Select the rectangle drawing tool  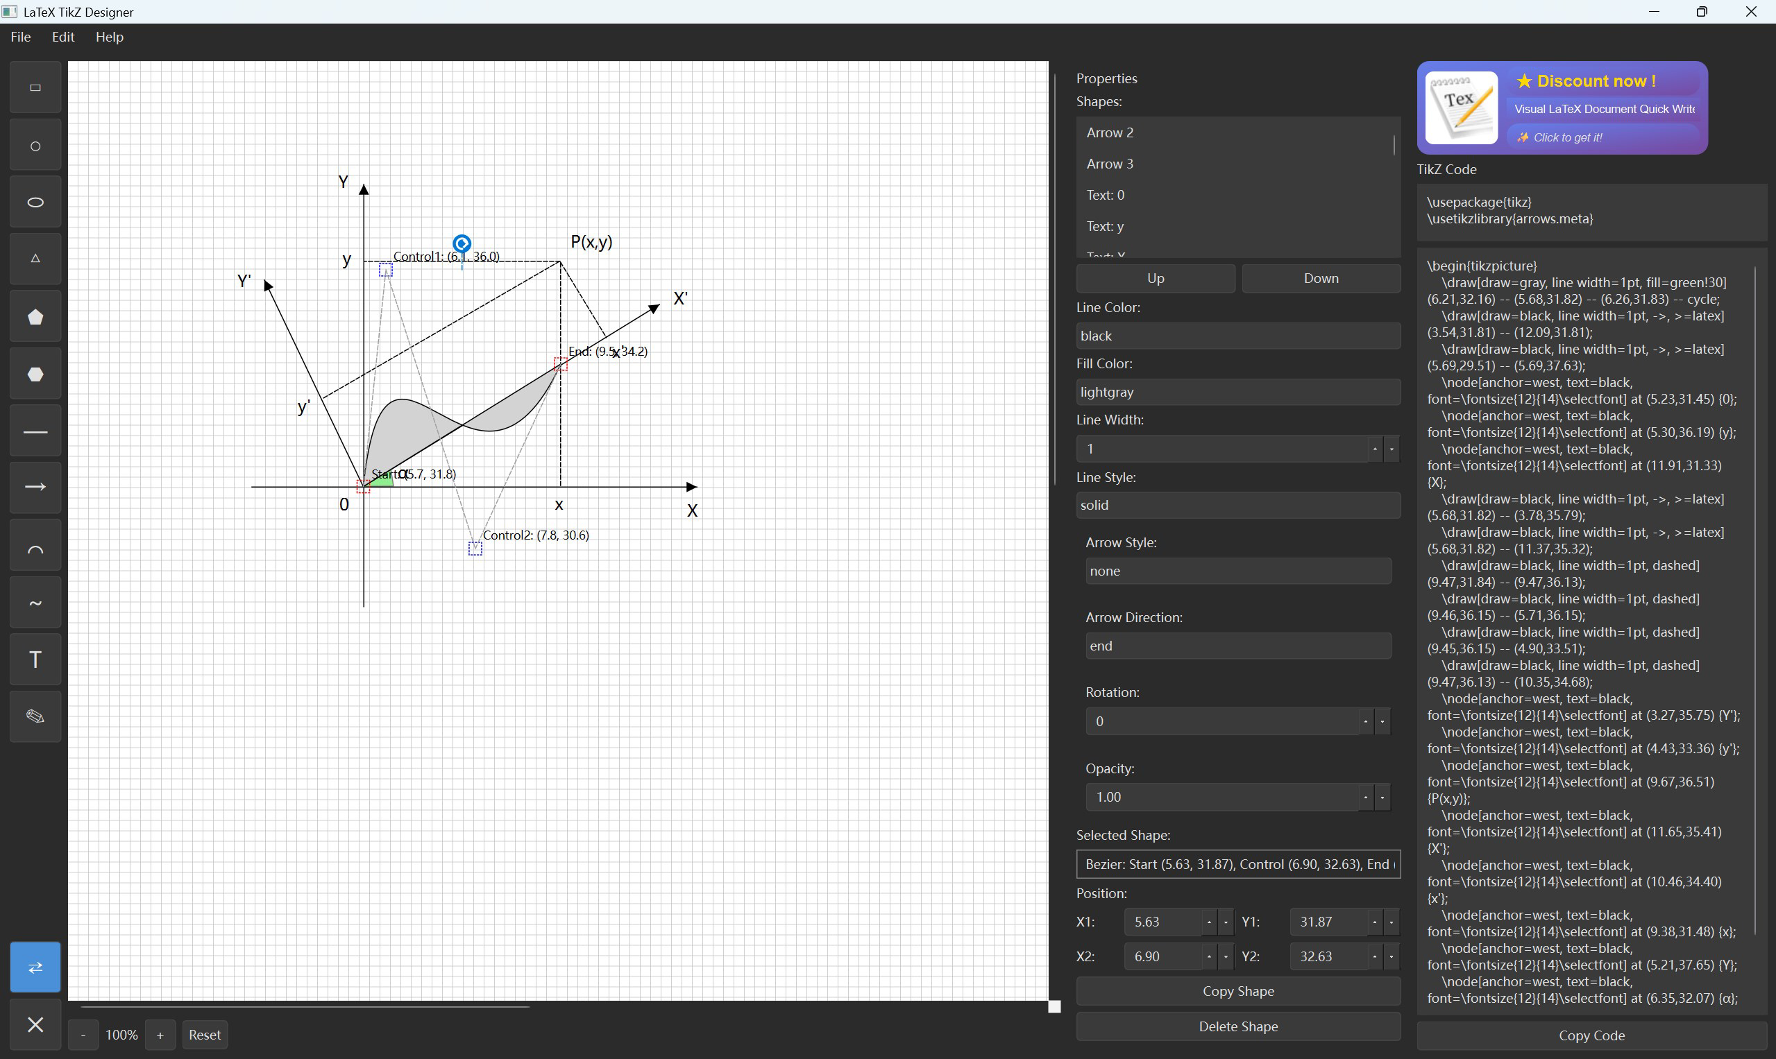tap(35, 88)
